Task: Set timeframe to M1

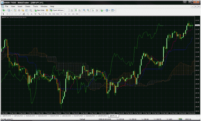Action: click(x=46, y=14)
